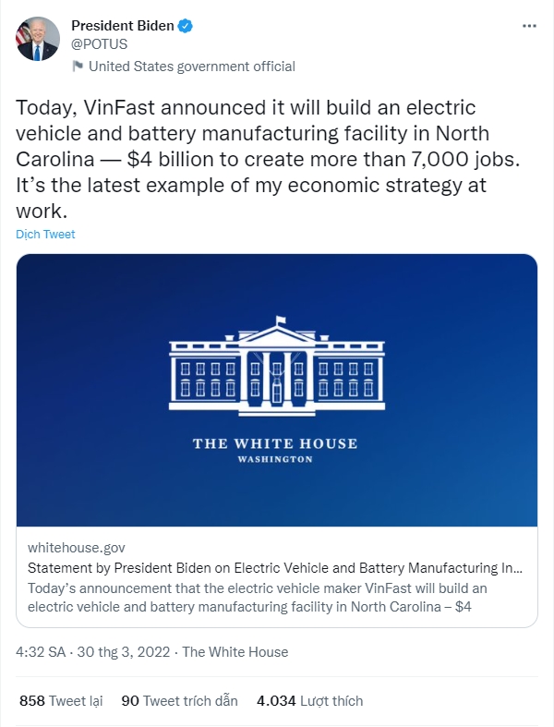Click the government official flag icon
The image size is (554, 727).
pyautogui.click(x=78, y=67)
